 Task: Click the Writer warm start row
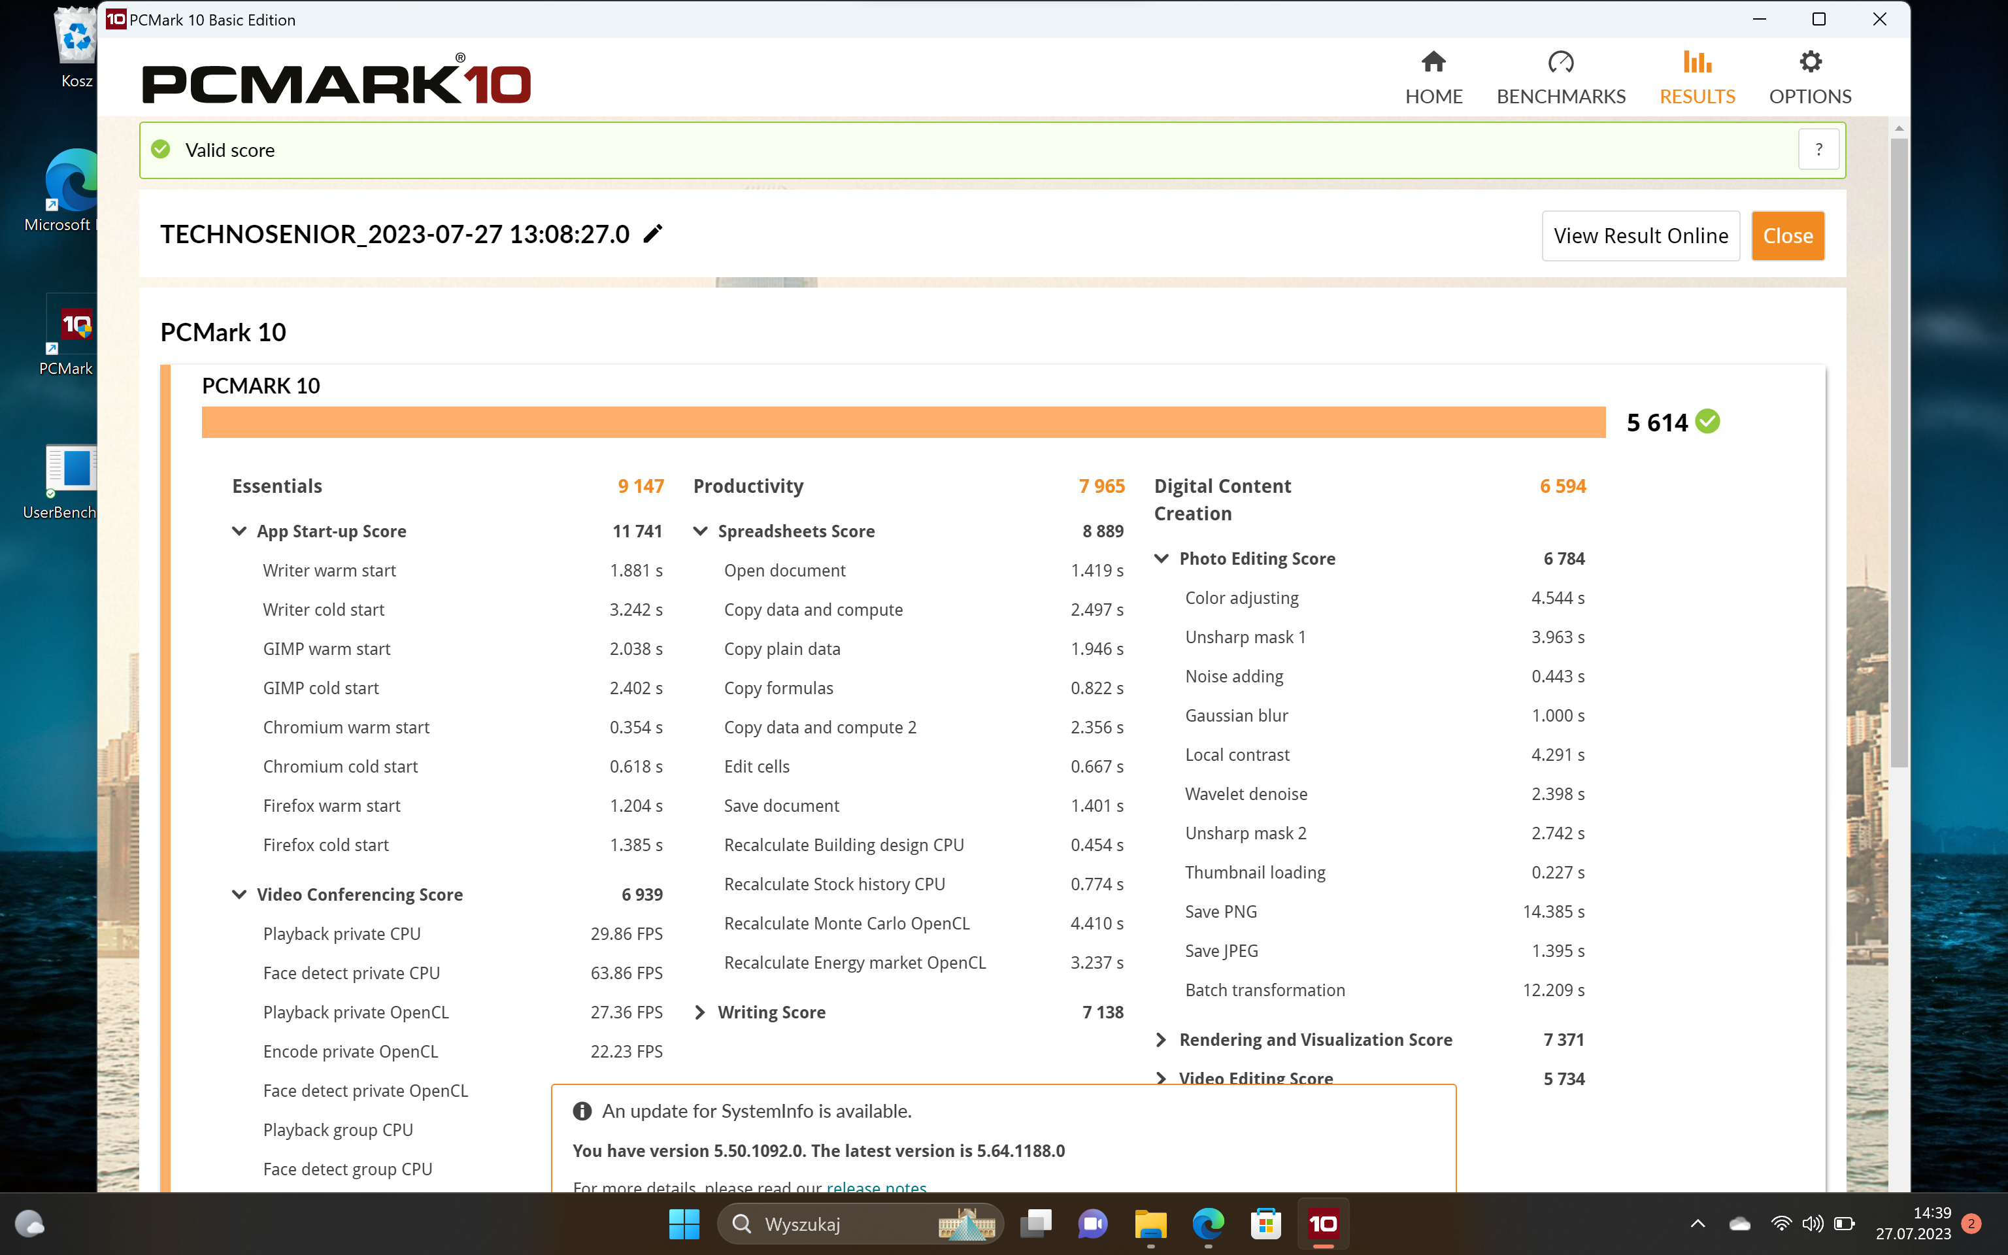(x=462, y=570)
